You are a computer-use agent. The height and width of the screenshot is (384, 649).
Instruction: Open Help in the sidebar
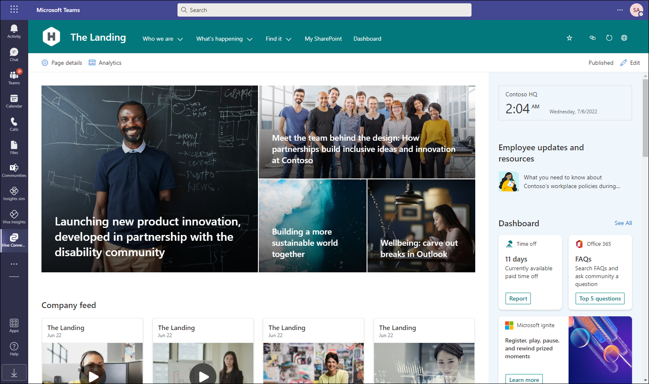tap(14, 349)
